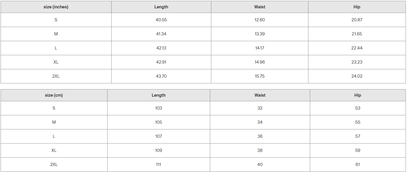Click hip value 57 in cm table
Image resolution: width=407 pixels, height=172 pixels.
358,136
